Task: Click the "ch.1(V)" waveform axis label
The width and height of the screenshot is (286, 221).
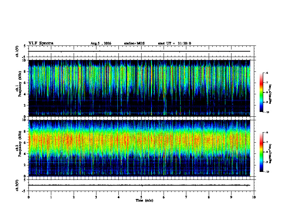Action: [x=17, y=51]
